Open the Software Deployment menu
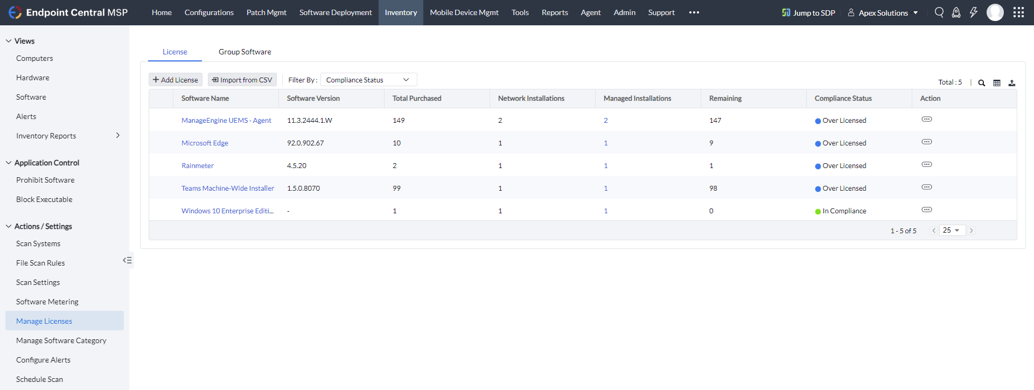1034x390 pixels. point(336,12)
